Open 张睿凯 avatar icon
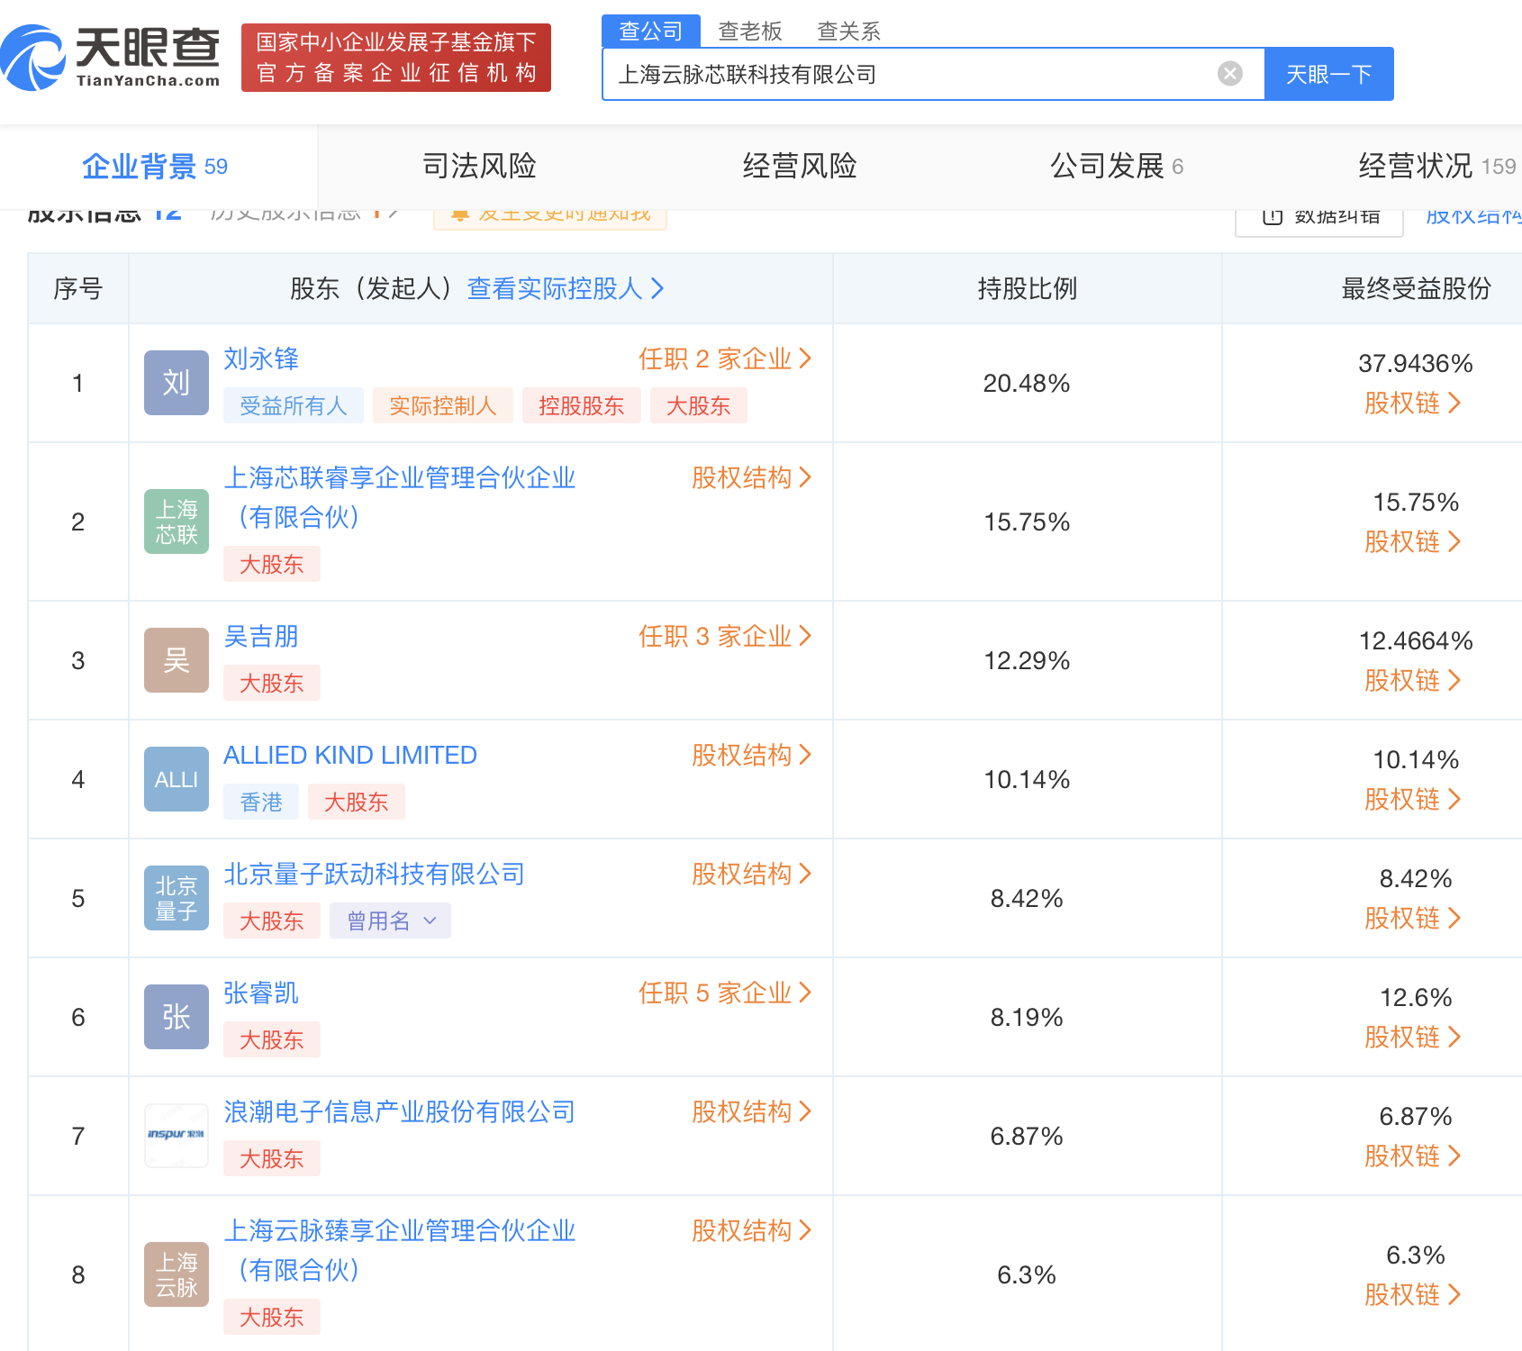 [x=177, y=1017]
